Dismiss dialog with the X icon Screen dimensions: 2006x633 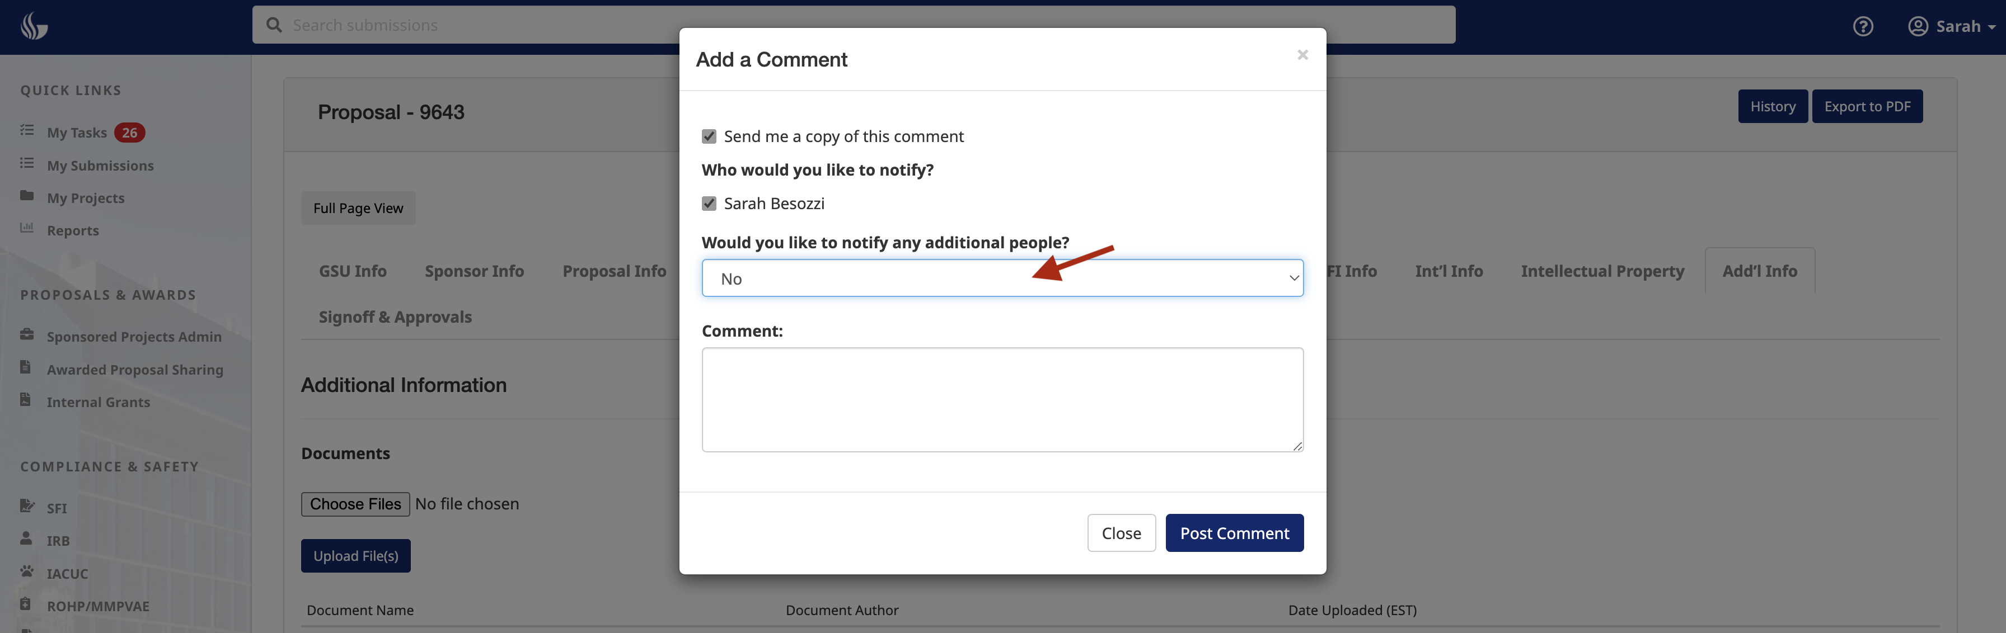1302,55
